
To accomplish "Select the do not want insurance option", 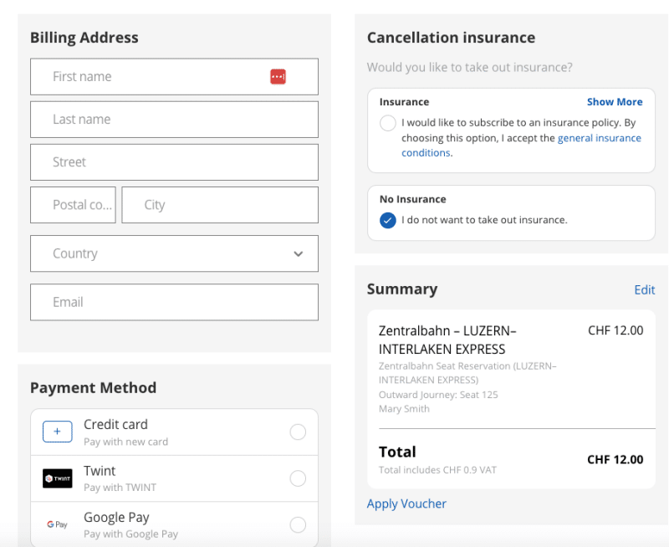I will [x=388, y=220].
